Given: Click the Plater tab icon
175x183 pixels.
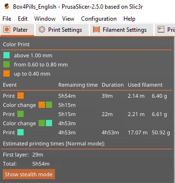Looking at the screenshot, I should click(x=7, y=30).
